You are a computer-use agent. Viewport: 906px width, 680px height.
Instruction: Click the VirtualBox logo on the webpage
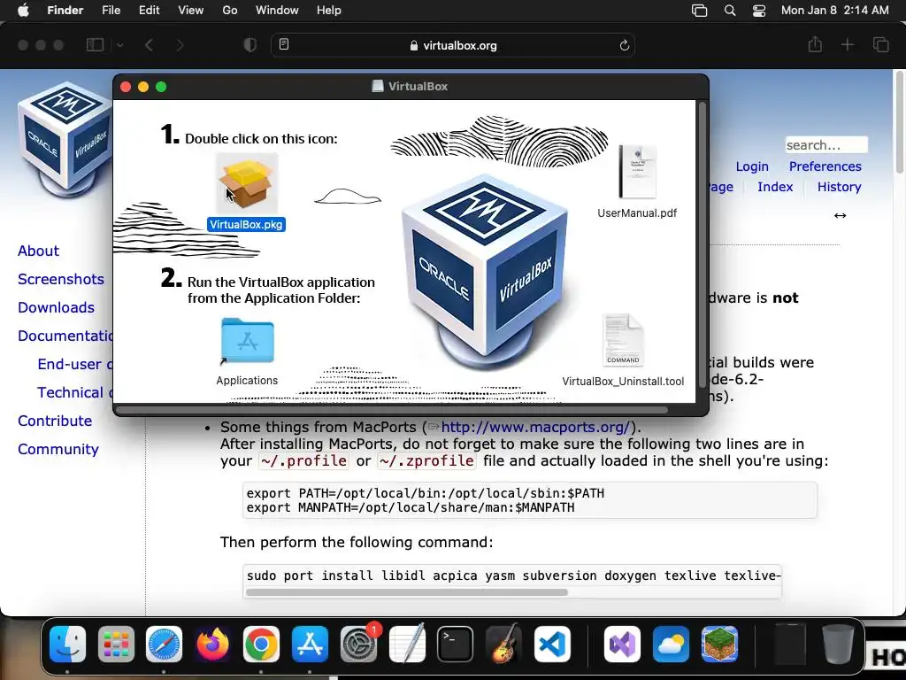64,139
